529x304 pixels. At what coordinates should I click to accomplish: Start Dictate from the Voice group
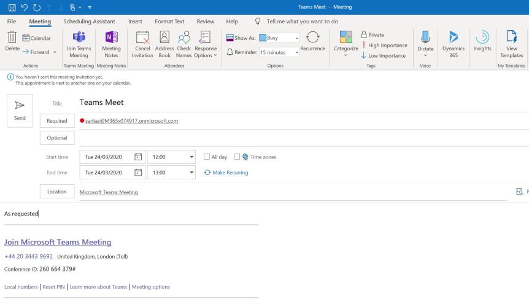coord(425,38)
